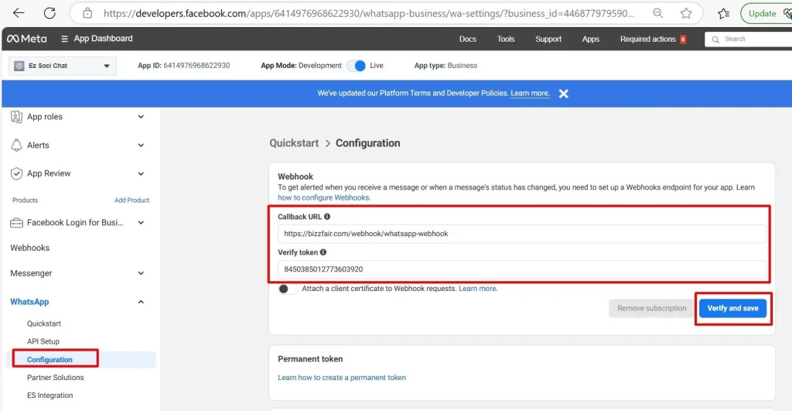
Task: Collapse the WhatsApp section
Action: [141, 302]
